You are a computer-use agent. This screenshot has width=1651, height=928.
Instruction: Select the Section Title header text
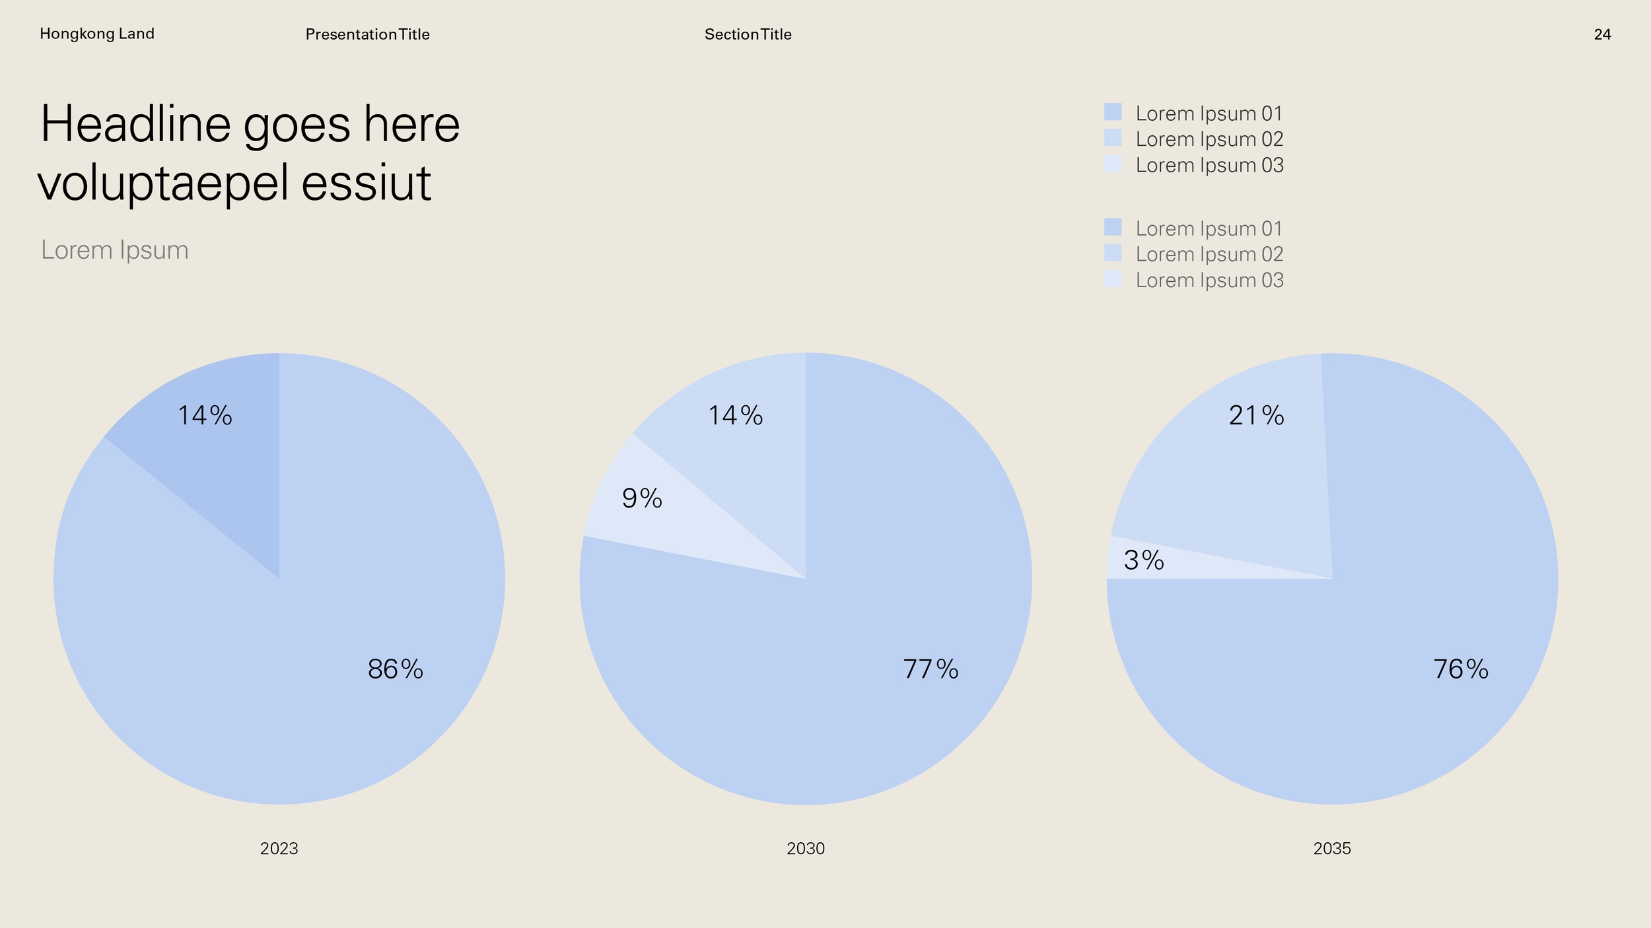748,34
